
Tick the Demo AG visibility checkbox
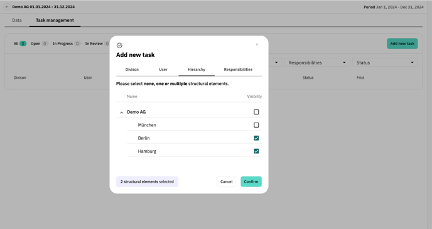coord(256,112)
